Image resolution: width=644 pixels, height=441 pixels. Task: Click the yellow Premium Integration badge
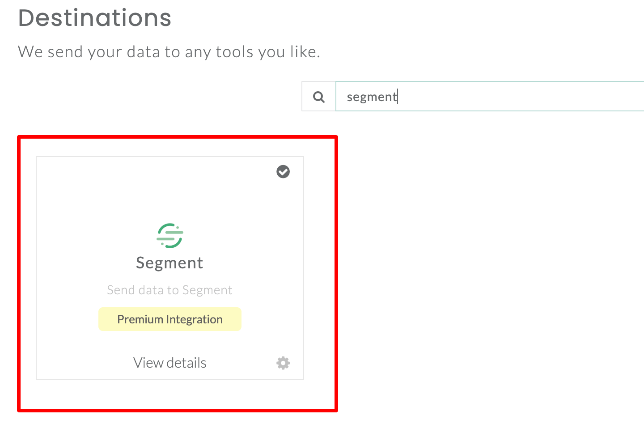coord(170,319)
